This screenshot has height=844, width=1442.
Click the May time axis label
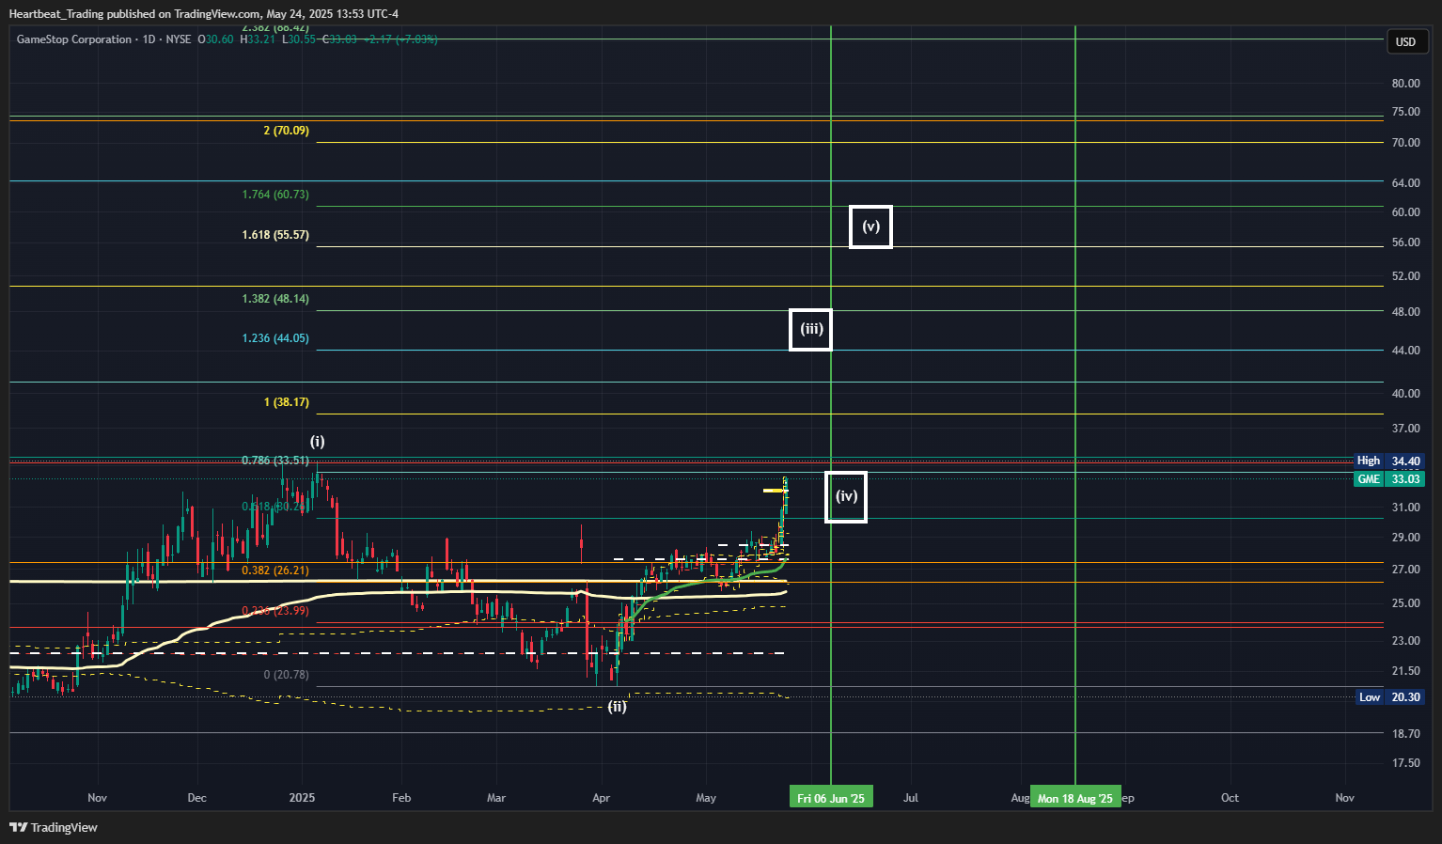706,798
